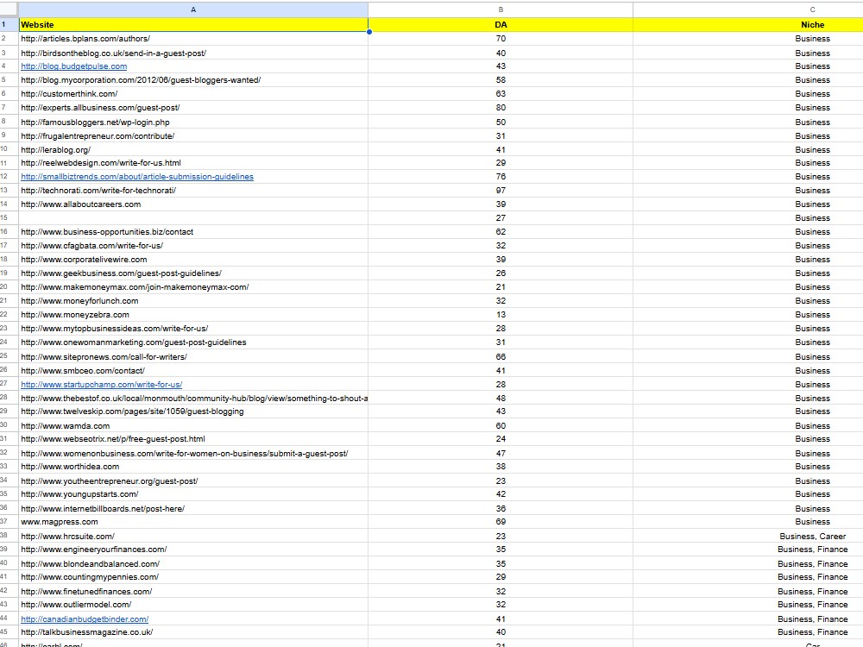Select the articles.bplans.com/authors cell
The width and height of the screenshot is (863, 647).
point(193,39)
